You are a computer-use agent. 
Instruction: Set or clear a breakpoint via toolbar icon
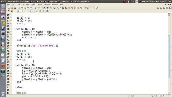pyautogui.click(x=63, y=8)
